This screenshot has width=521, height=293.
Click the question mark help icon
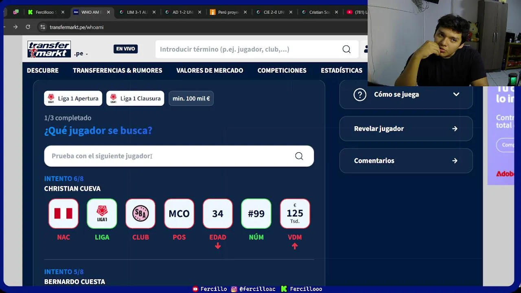[360, 94]
